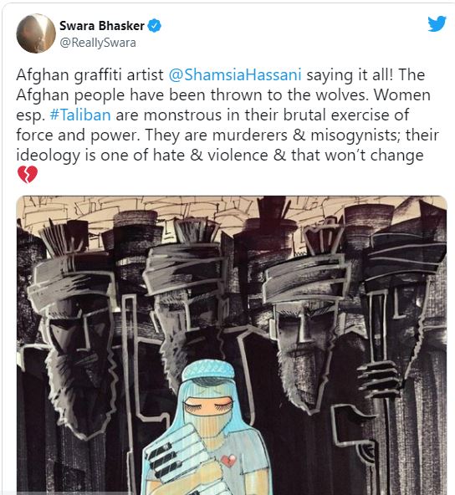
Task: Click the small broken heart on woman's chest
Action: tap(228, 461)
